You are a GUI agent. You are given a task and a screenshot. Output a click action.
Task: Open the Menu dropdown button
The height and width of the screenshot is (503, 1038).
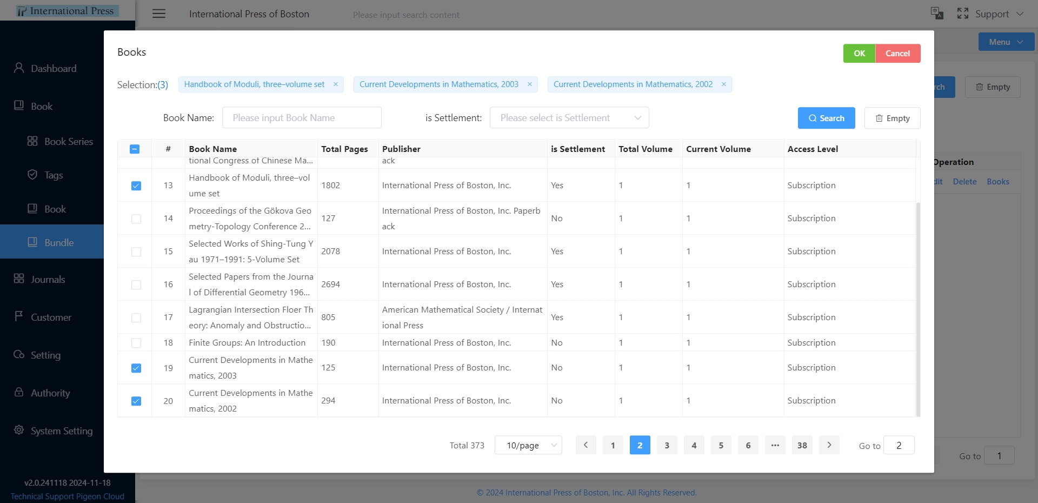pyautogui.click(x=1006, y=42)
